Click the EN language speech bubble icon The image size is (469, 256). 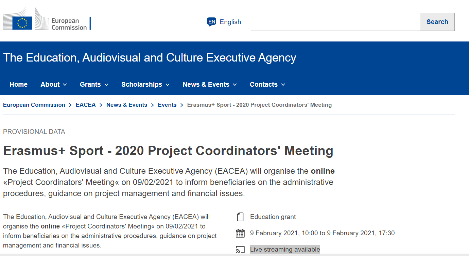pyautogui.click(x=211, y=22)
